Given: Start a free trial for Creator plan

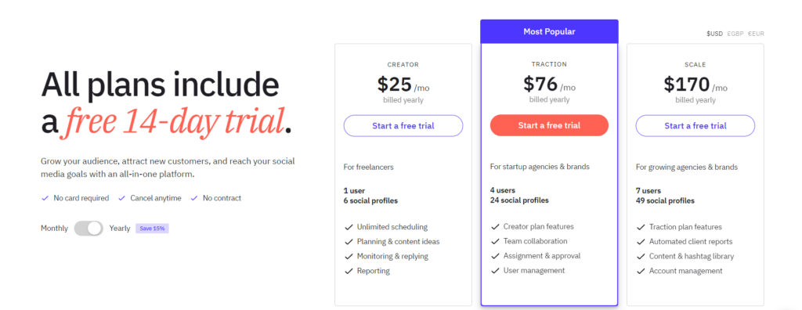Looking at the screenshot, I should (403, 125).
